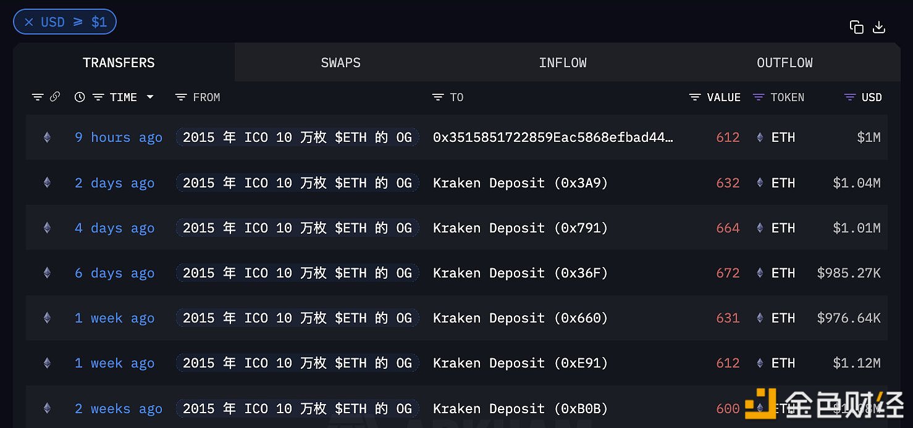Click the ETH token in 664 row
The image size is (913, 428).
click(783, 228)
